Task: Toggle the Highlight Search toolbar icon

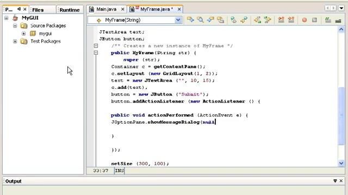Action: coord(220,20)
